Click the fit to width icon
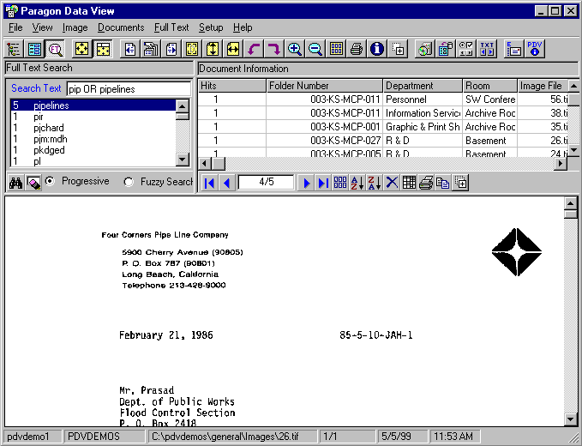 pos(233,49)
